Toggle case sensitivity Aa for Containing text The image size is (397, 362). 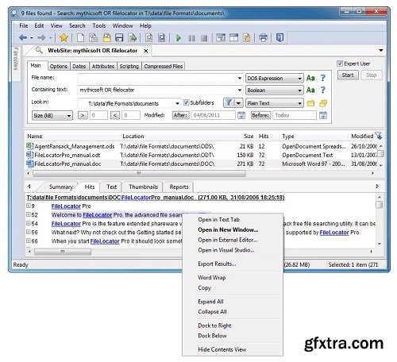[310, 90]
